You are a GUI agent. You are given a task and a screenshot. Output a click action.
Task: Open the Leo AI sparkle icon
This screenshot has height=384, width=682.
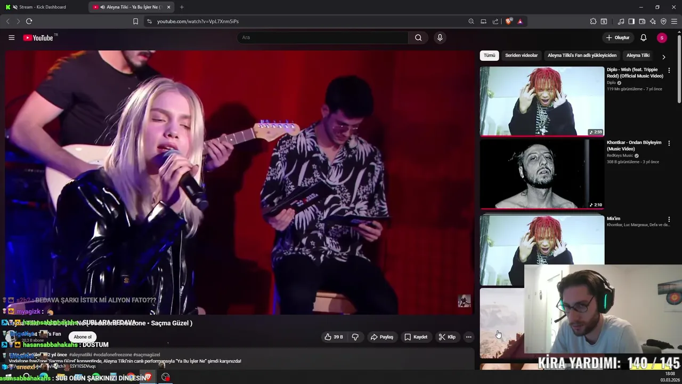(x=653, y=21)
